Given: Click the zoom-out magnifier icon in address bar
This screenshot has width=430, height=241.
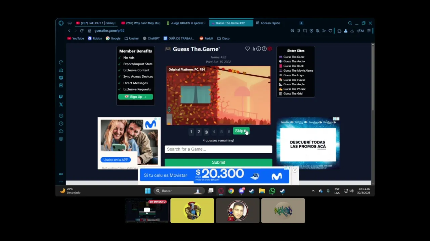Looking at the screenshot, I should pyautogui.click(x=292, y=31).
